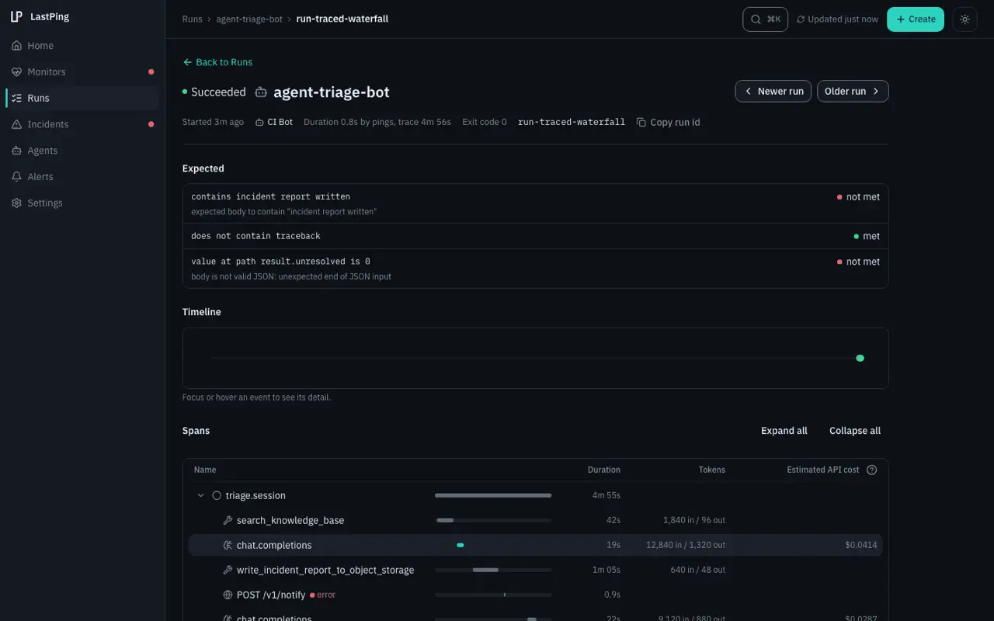Click the LastPing logo icon
Viewport: 994px width, 621px height.
tap(16, 16)
